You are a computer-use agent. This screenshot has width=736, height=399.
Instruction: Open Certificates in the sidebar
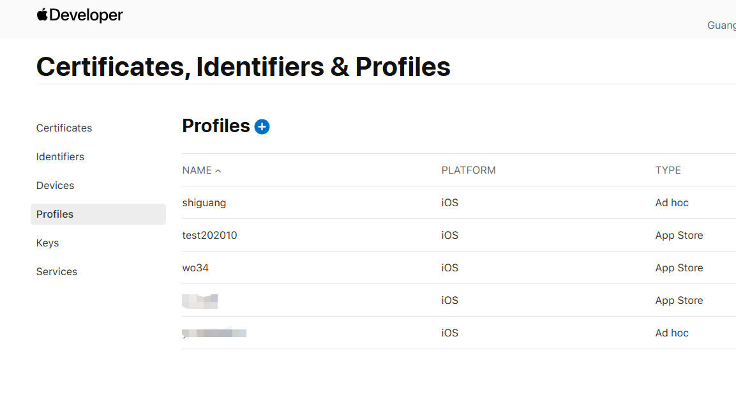[x=64, y=128]
